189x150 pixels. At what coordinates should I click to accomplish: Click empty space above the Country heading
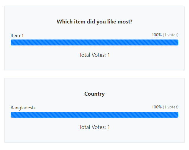(94, 84)
